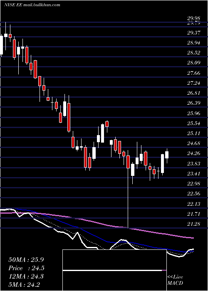Click the 26.39 price axis label
208x291 pixels.
point(194,103)
